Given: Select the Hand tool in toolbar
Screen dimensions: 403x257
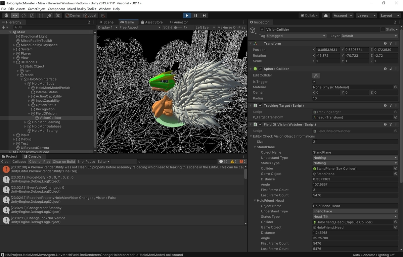Looking at the screenshot, I should 6,15.
